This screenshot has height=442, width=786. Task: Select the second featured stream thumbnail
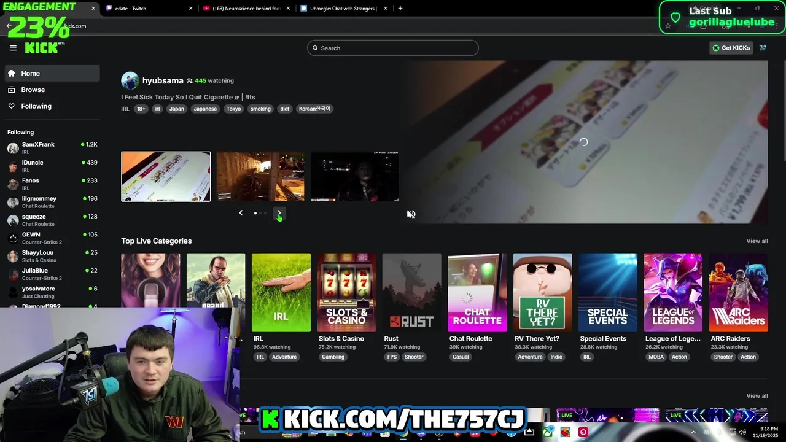[260, 177]
